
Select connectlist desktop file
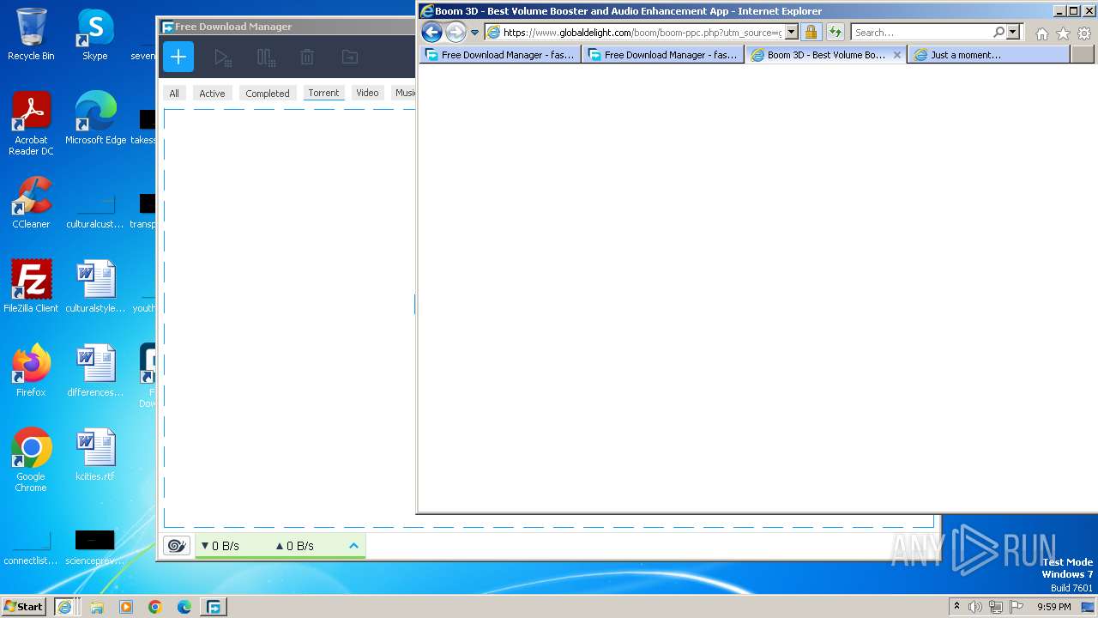[31, 548]
